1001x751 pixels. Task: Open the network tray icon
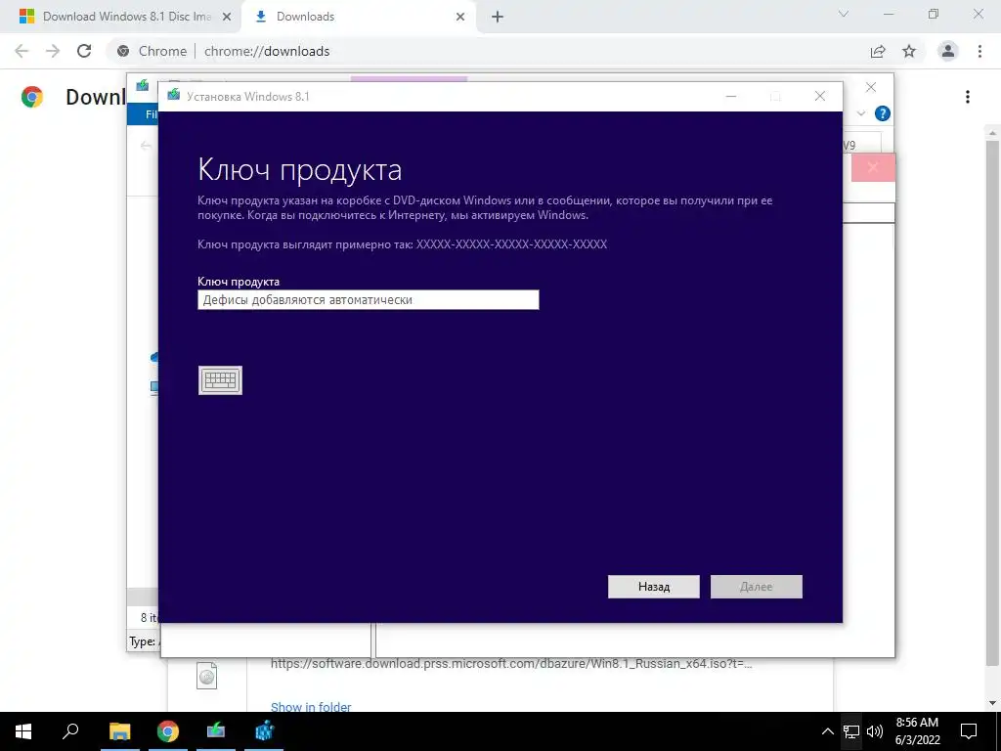[x=851, y=731]
